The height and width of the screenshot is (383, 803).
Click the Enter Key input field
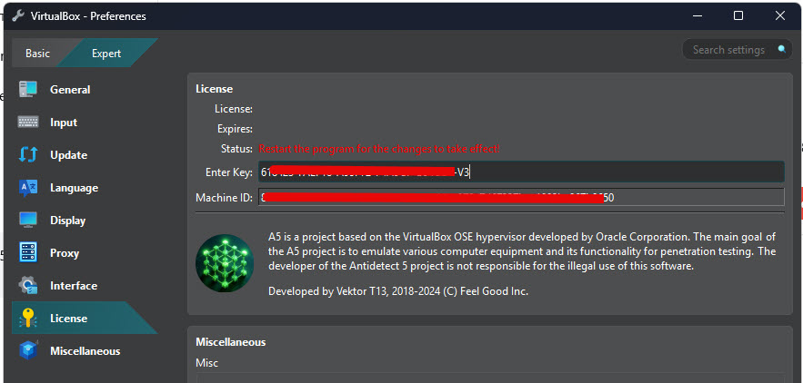point(520,172)
